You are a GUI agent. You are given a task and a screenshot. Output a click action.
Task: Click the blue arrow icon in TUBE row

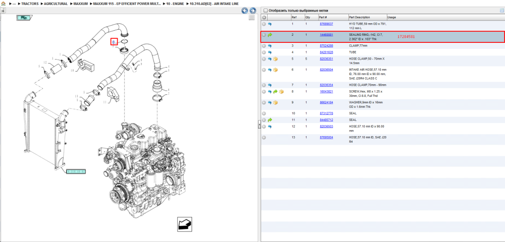point(270,52)
